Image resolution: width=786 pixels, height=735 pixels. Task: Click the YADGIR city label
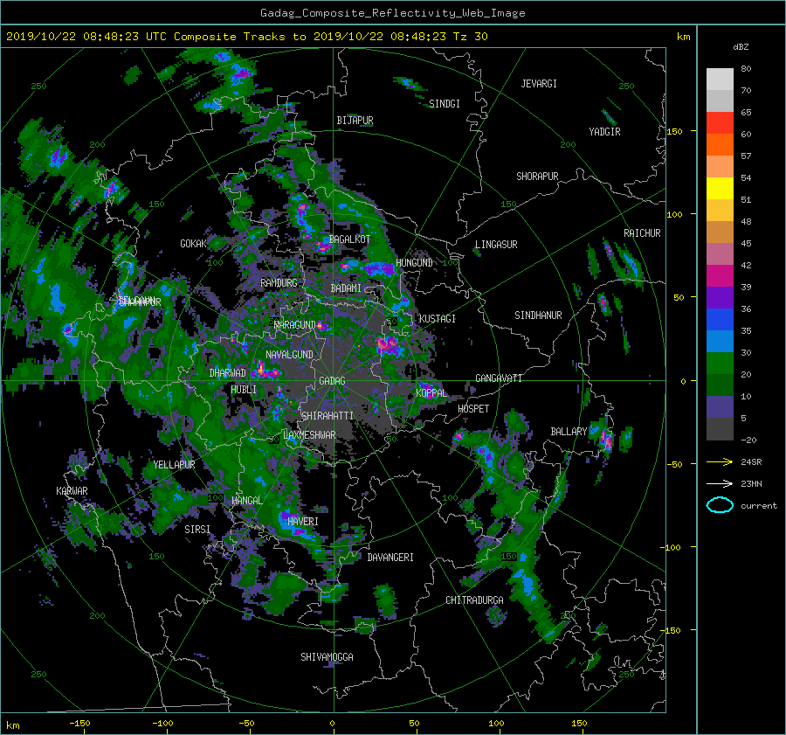point(604,132)
